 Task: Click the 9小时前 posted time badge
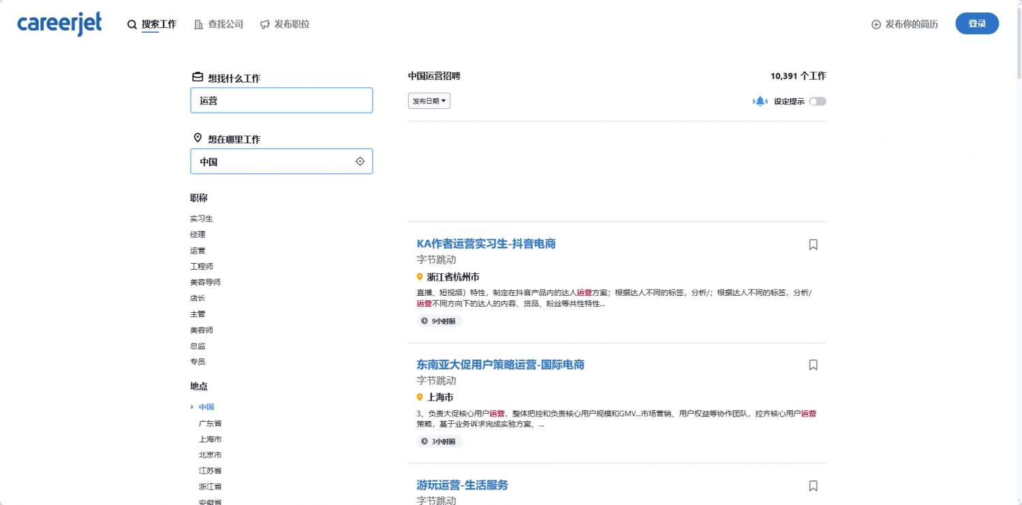coord(439,321)
